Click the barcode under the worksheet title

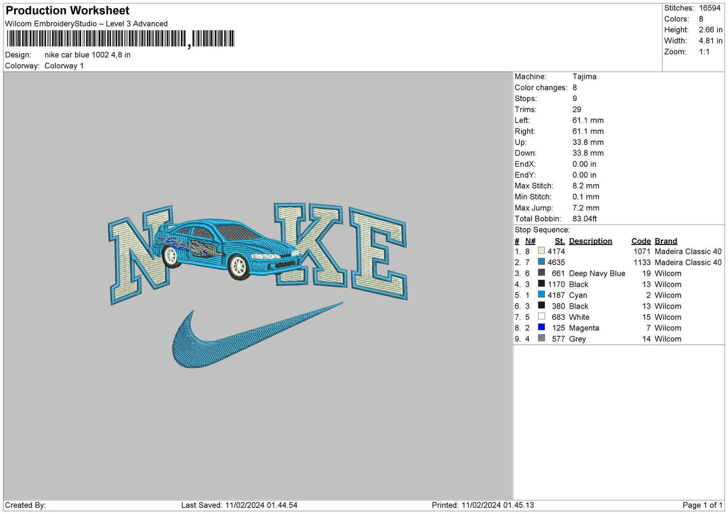(120, 39)
